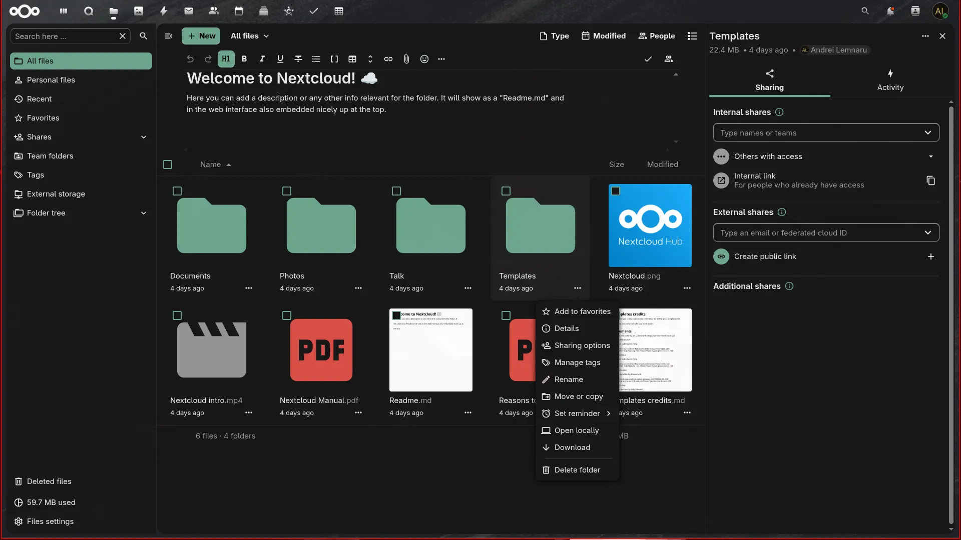961x540 pixels.
Task: Toggle select all files checkbox
Action: pos(168,164)
